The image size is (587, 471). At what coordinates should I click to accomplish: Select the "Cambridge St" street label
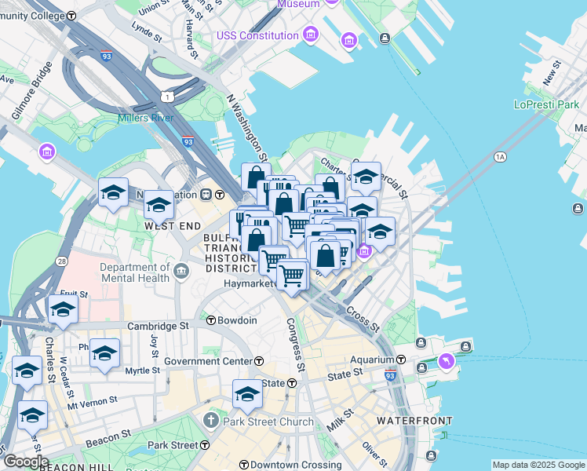pos(158,326)
